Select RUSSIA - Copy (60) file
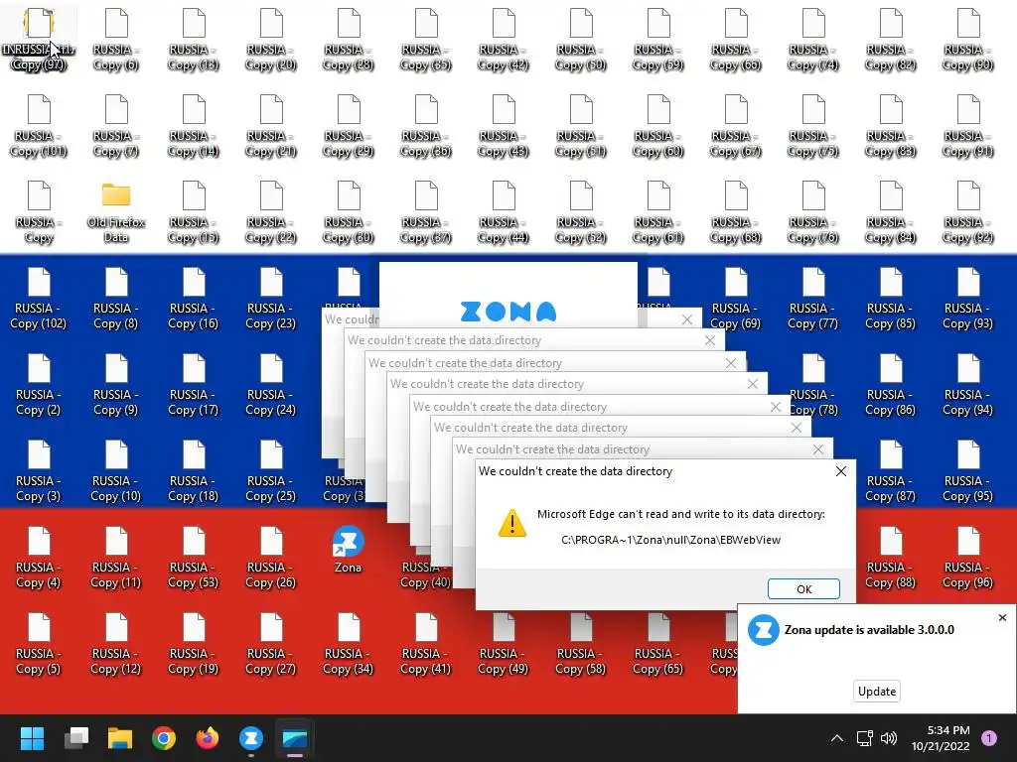The image size is (1017, 762). click(658, 126)
